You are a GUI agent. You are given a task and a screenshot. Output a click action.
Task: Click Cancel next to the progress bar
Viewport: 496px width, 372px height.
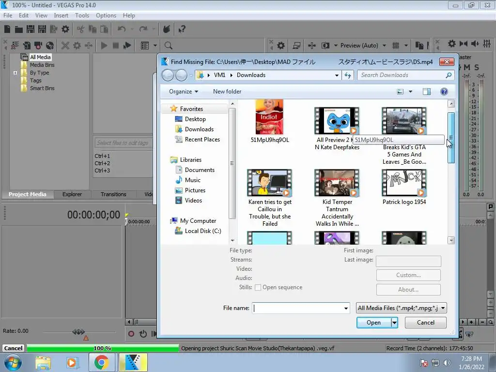point(13,348)
